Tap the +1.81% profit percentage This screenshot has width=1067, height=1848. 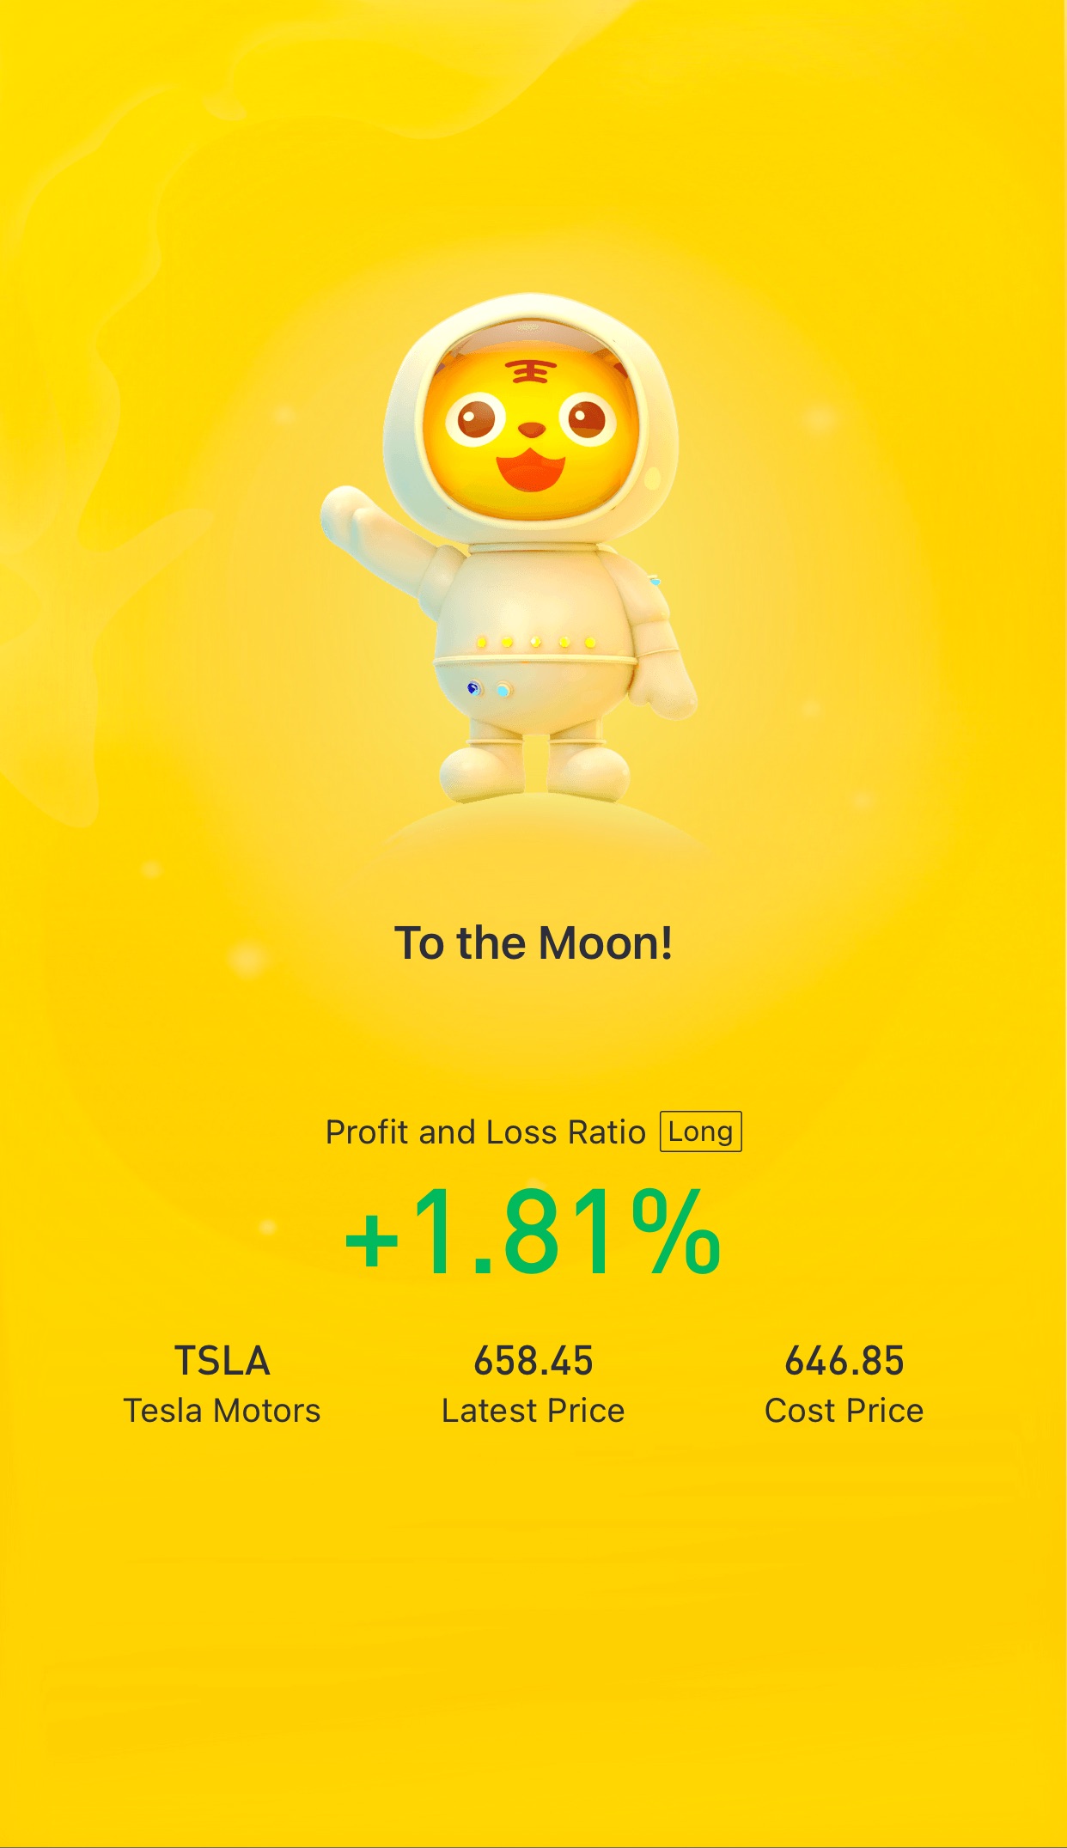(533, 1230)
